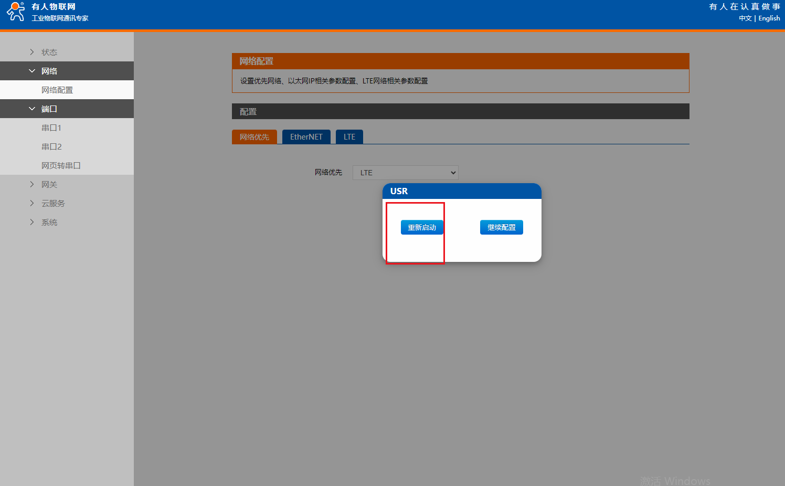
Task: Open the 网络配置 sidebar page
Action: tap(57, 90)
